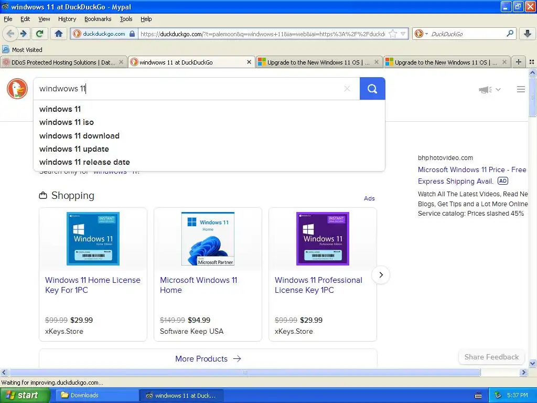Click the toolbar DuckDuckGo search field
Screen dimensions: 537x403
[x=467, y=34]
